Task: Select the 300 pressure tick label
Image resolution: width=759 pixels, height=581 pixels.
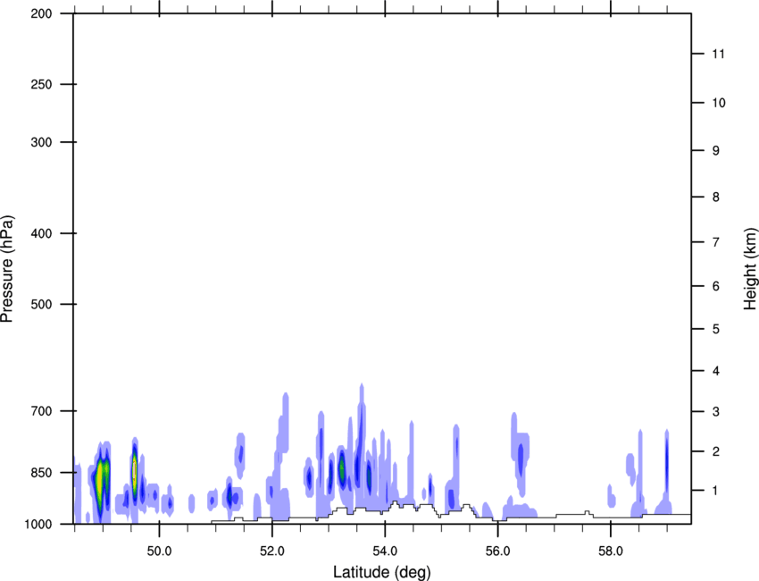Action: pos(41,142)
